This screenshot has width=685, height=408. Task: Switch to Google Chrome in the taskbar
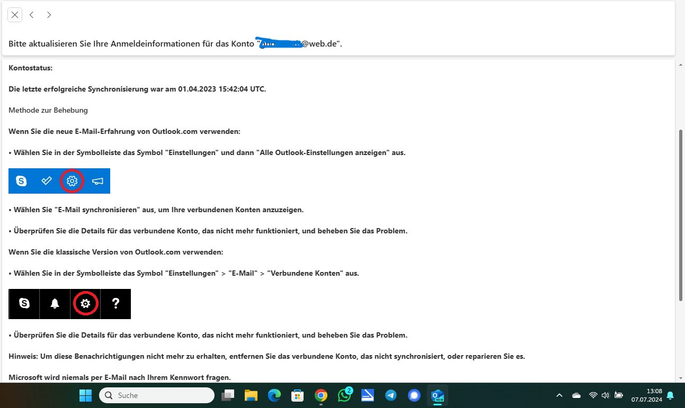tap(321, 395)
